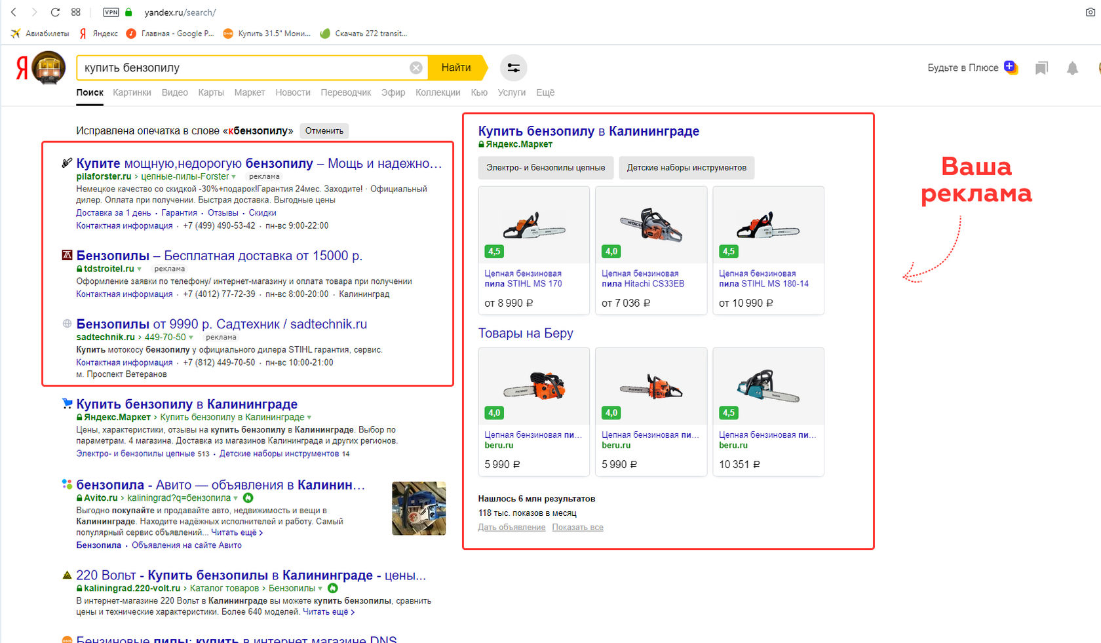Open the STIHL MS 170 product card
Image resolution: width=1101 pixels, height=643 pixels.
[x=534, y=250]
